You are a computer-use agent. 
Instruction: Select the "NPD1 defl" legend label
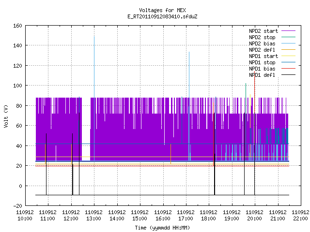262,75
